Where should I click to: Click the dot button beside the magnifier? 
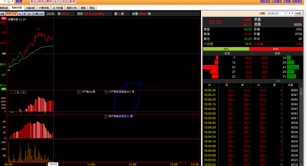[x=12, y=1]
